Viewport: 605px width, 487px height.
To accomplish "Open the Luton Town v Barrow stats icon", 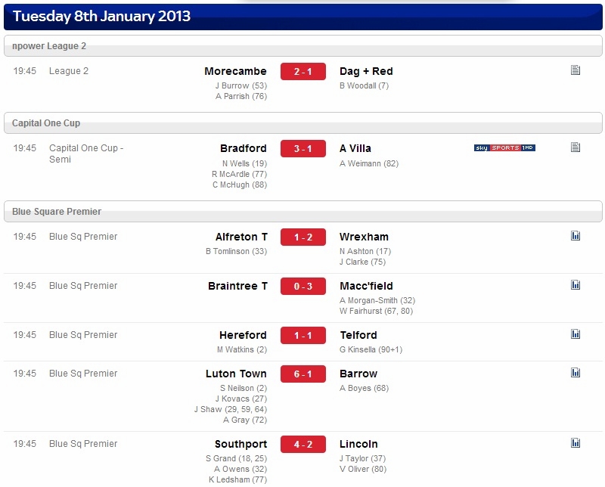I will tap(576, 372).
